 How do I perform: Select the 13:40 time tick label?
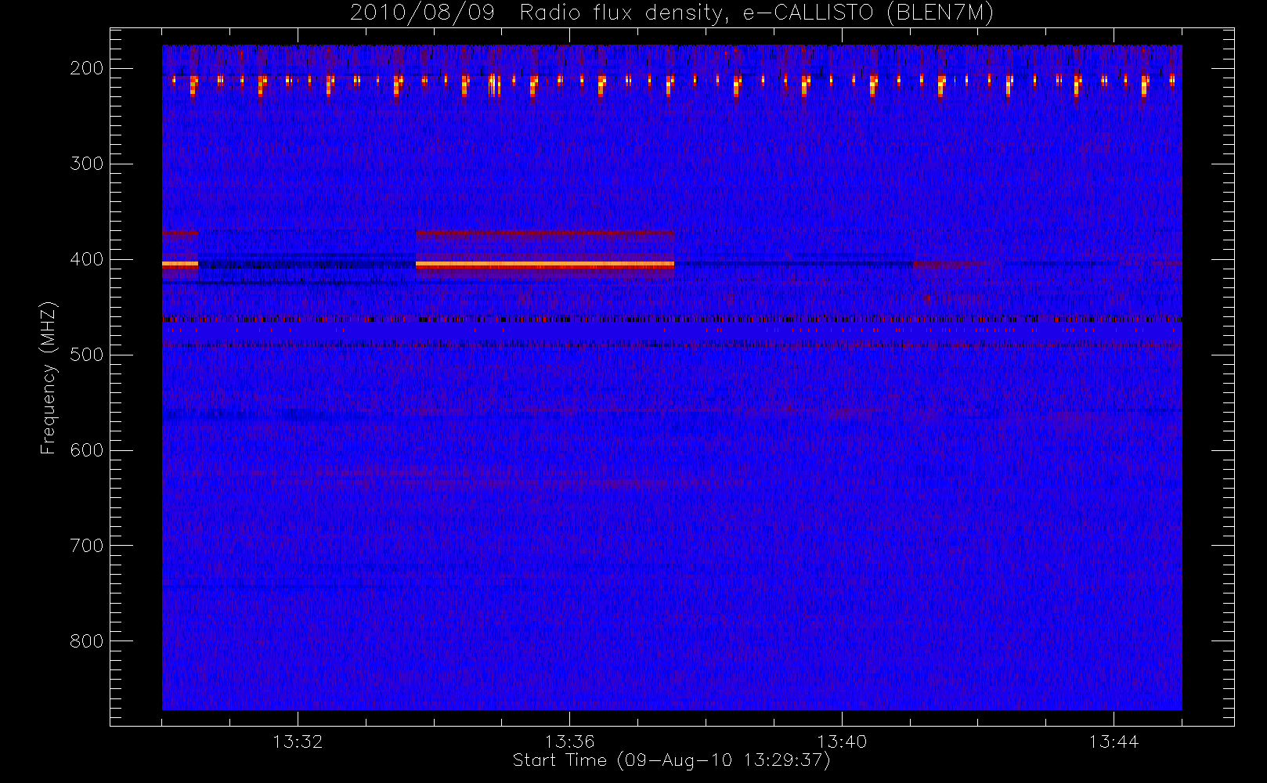coord(842,742)
